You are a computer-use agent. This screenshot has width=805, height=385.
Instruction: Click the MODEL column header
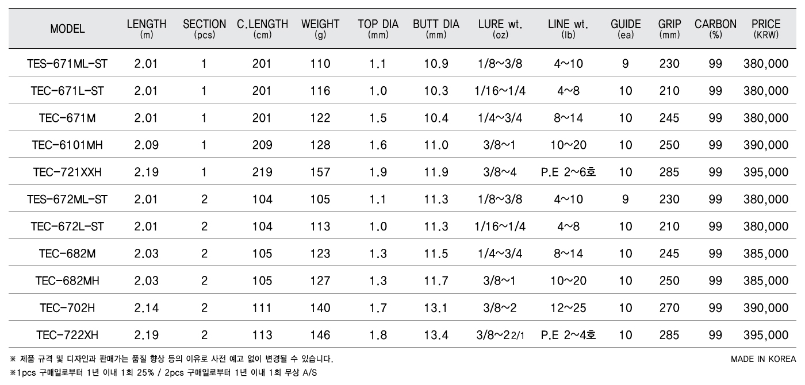67,29
